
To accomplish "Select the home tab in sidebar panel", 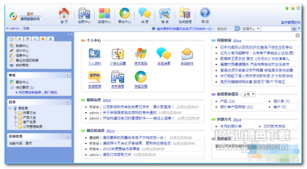I will 12,39.
